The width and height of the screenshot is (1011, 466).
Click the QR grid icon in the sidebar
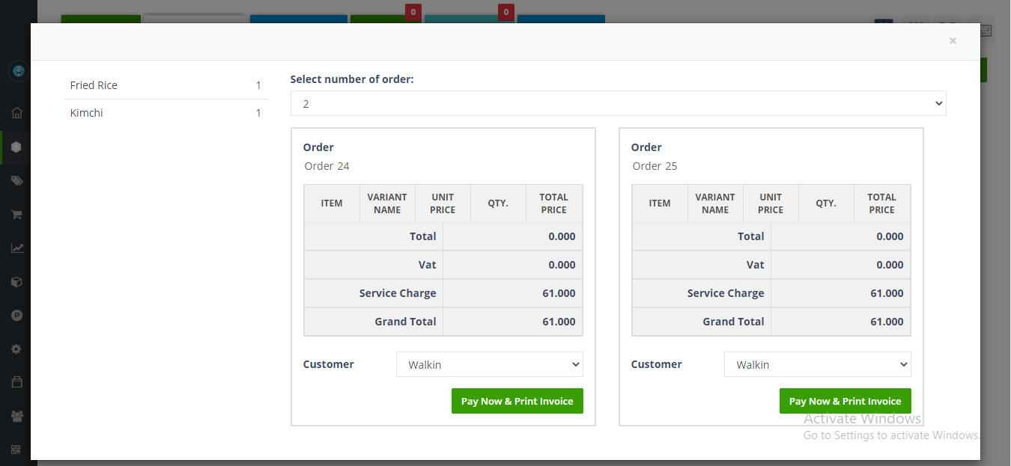(16, 450)
